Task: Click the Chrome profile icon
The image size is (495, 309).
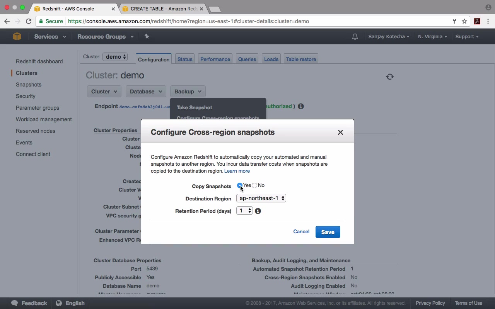Action: pyautogui.click(x=488, y=7)
